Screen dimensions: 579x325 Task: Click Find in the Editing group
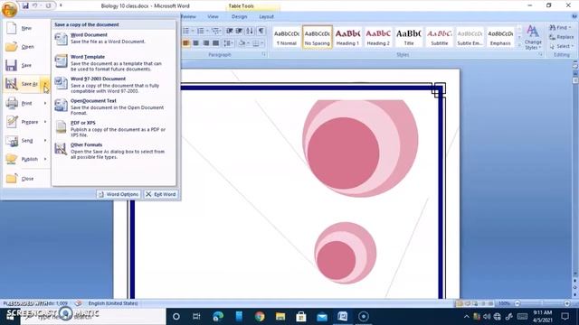pos(560,28)
